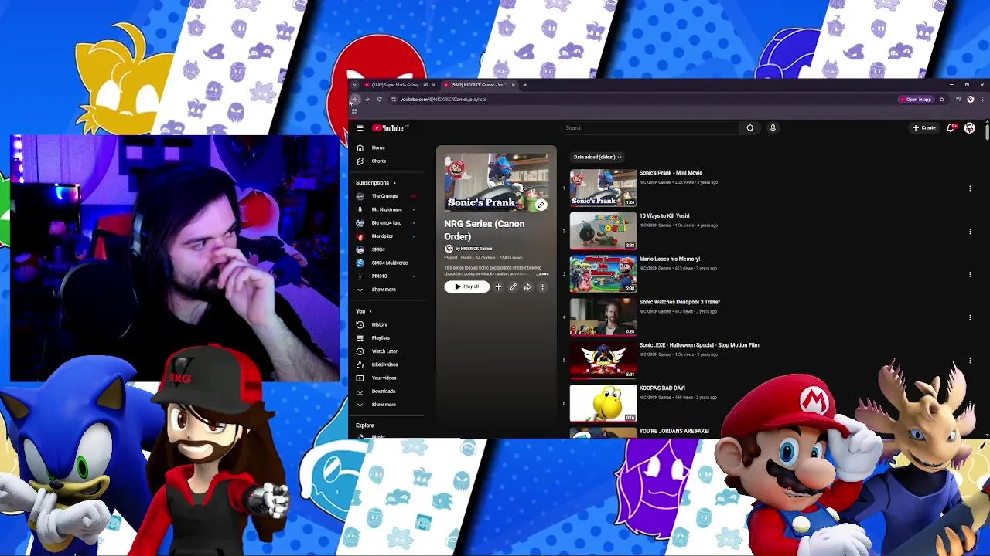
Task: Open SMG4 Multiverse subscription channel
Action: point(389,263)
